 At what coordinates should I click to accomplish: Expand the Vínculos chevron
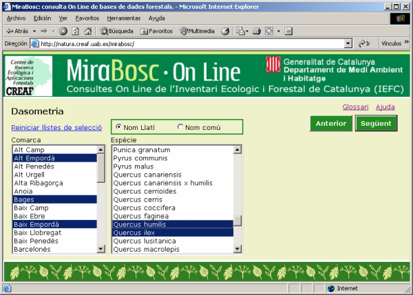click(406, 42)
